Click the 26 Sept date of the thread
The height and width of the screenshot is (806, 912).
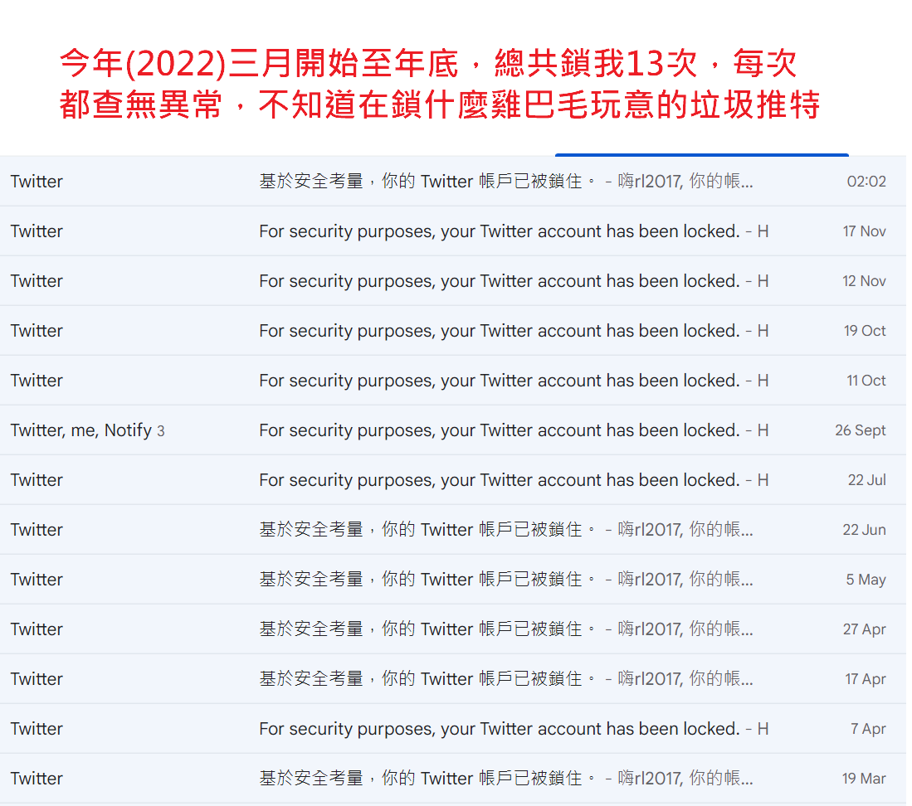coord(861,430)
